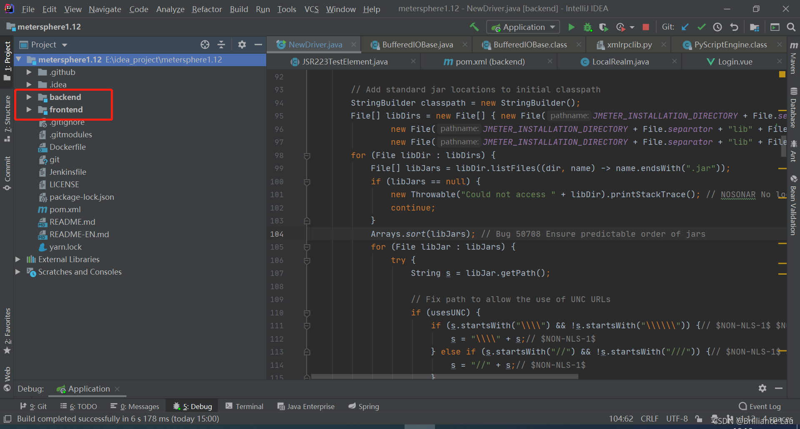Show Git history with the clock icon
This screenshot has height=429, width=800.
click(717, 27)
